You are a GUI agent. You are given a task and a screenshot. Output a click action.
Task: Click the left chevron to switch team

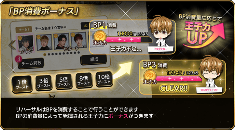12,45
